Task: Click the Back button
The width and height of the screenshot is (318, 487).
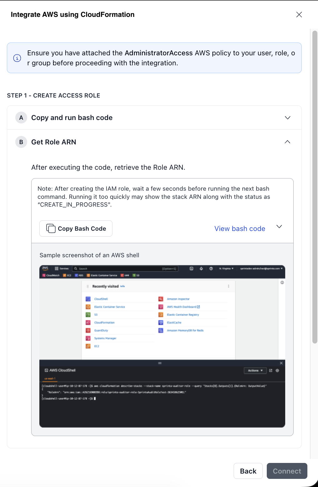Action: tap(248, 471)
